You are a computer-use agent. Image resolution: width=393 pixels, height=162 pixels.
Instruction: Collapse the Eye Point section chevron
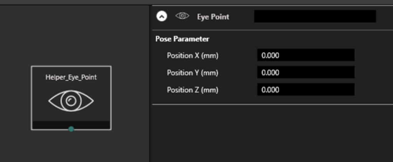click(162, 17)
